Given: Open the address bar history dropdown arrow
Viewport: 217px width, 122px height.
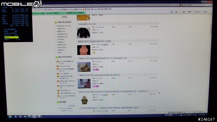Looking at the screenshot, I should (171, 5).
